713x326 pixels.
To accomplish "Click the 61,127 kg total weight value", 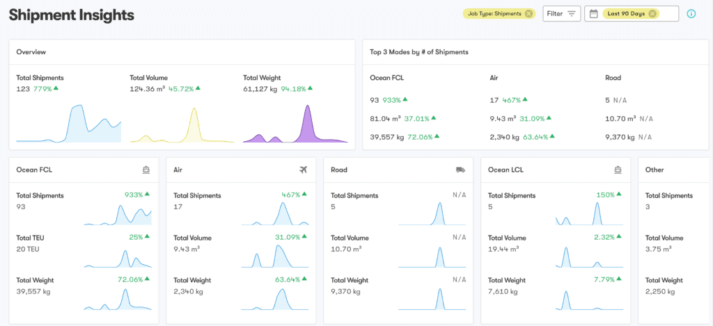I will pos(260,88).
